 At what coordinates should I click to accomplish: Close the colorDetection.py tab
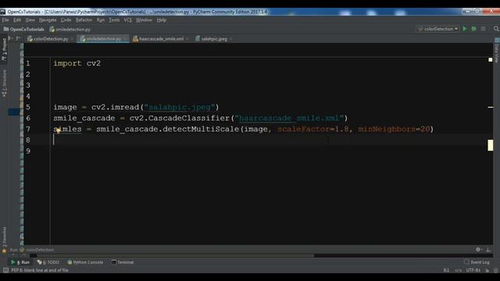(72, 39)
